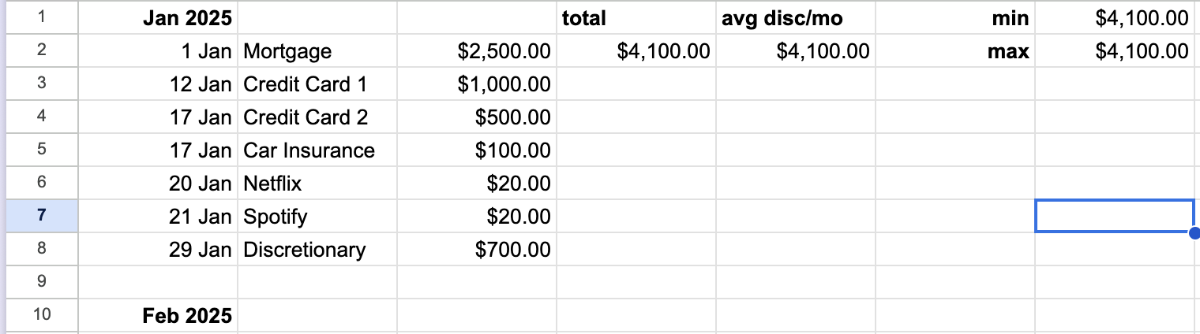Select the Credit Card 2 cell
This screenshot has height=334, width=1200.
pyautogui.click(x=317, y=117)
